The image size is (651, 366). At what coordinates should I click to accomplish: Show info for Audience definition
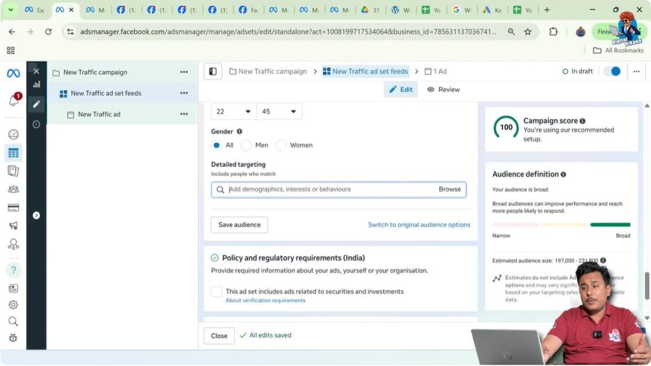click(x=563, y=174)
